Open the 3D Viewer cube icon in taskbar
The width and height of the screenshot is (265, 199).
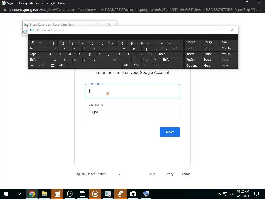coord(70,194)
